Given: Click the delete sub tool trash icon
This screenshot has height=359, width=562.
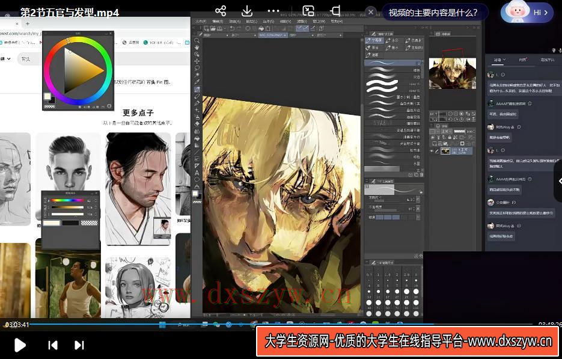Looking at the screenshot, I should click(x=421, y=174).
